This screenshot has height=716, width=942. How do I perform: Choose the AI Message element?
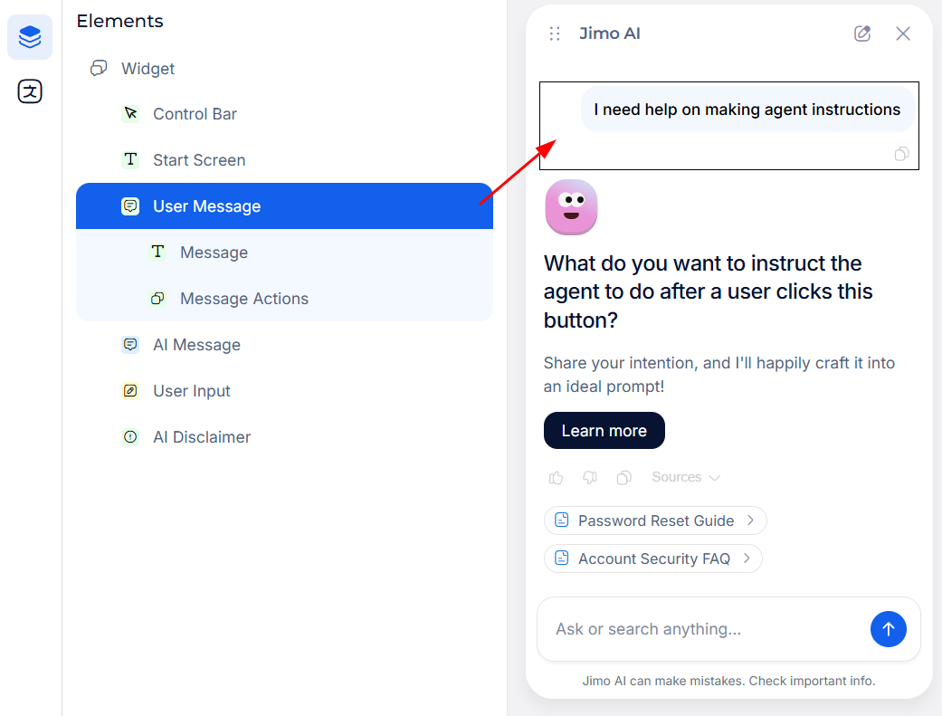click(x=196, y=345)
